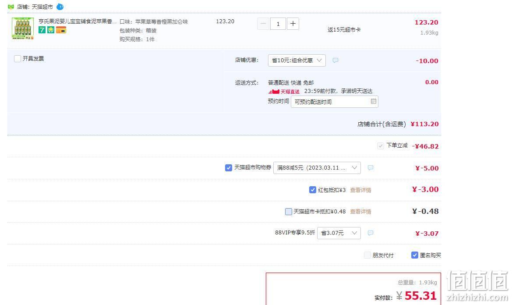
Task: Decrease item quantity with the minus button
Action: pos(263,24)
